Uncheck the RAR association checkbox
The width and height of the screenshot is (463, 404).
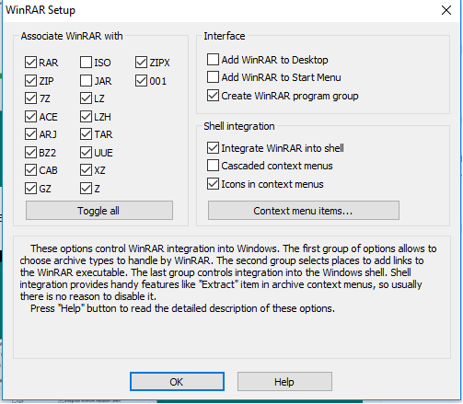point(30,63)
